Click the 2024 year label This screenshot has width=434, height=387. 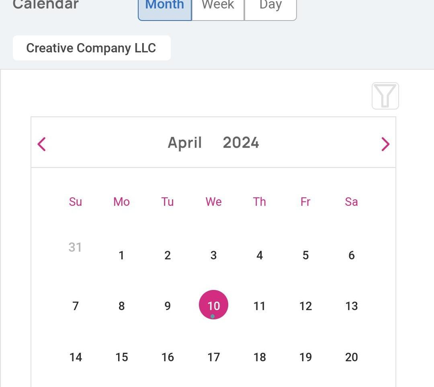pos(241,142)
